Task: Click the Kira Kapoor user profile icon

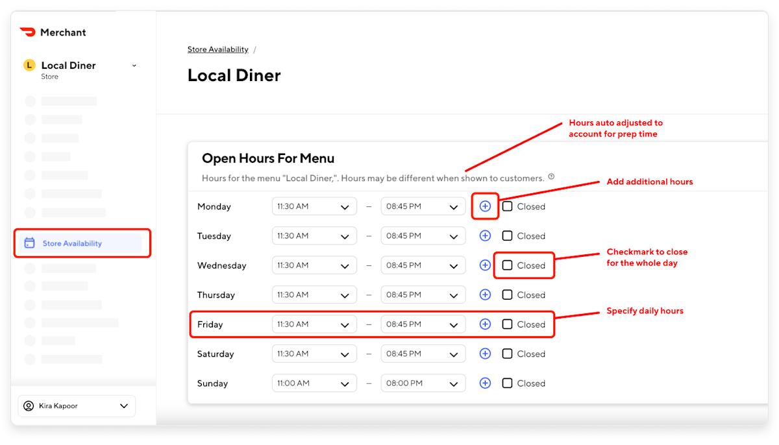Action: (x=29, y=406)
